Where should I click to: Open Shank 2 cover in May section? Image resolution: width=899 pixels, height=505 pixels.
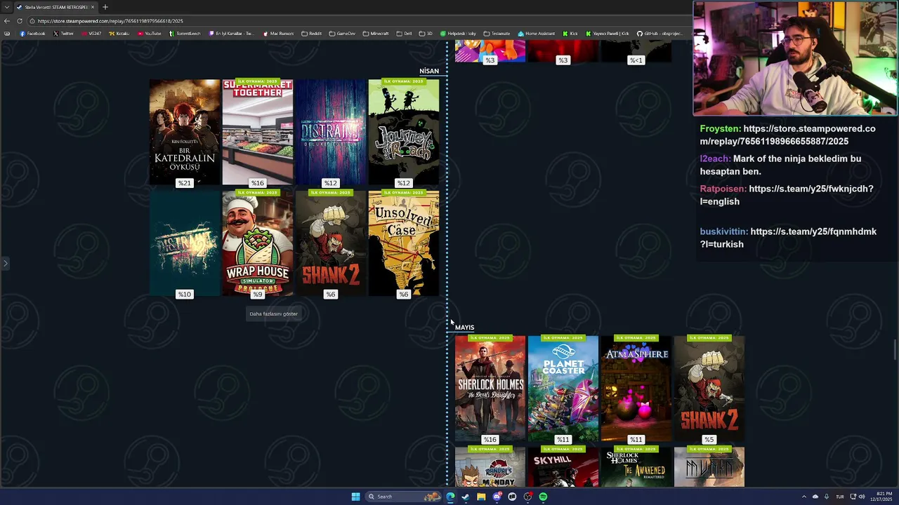click(x=709, y=388)
